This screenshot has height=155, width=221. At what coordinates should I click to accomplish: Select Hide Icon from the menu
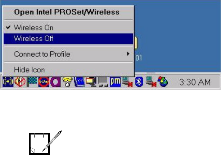[68, 70]
